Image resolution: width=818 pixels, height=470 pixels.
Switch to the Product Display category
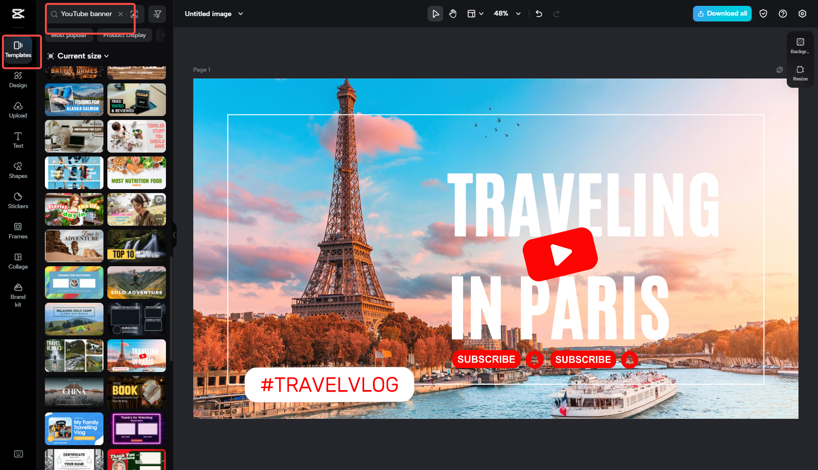(124, 35)
